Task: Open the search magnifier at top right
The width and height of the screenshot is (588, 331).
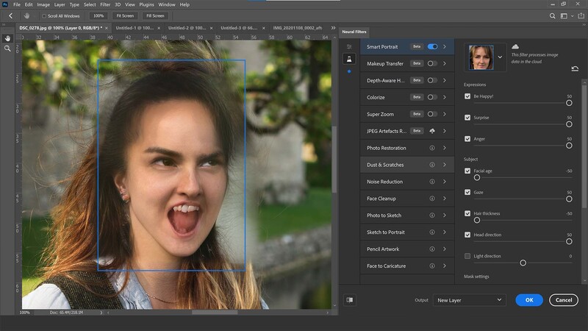Action: tap(553, 15)
